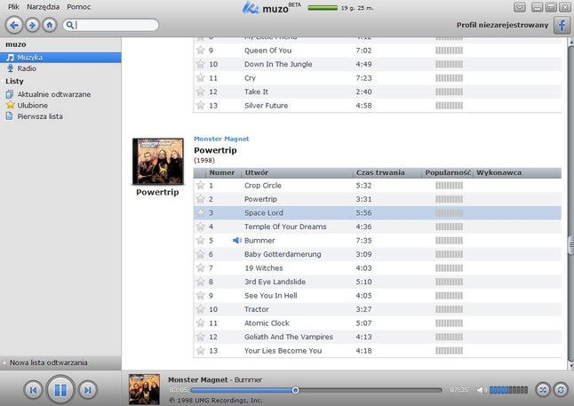Viewport: 574px width, 406px height.
Task: Skip to previous track
Action: click(x=33, y=390)
